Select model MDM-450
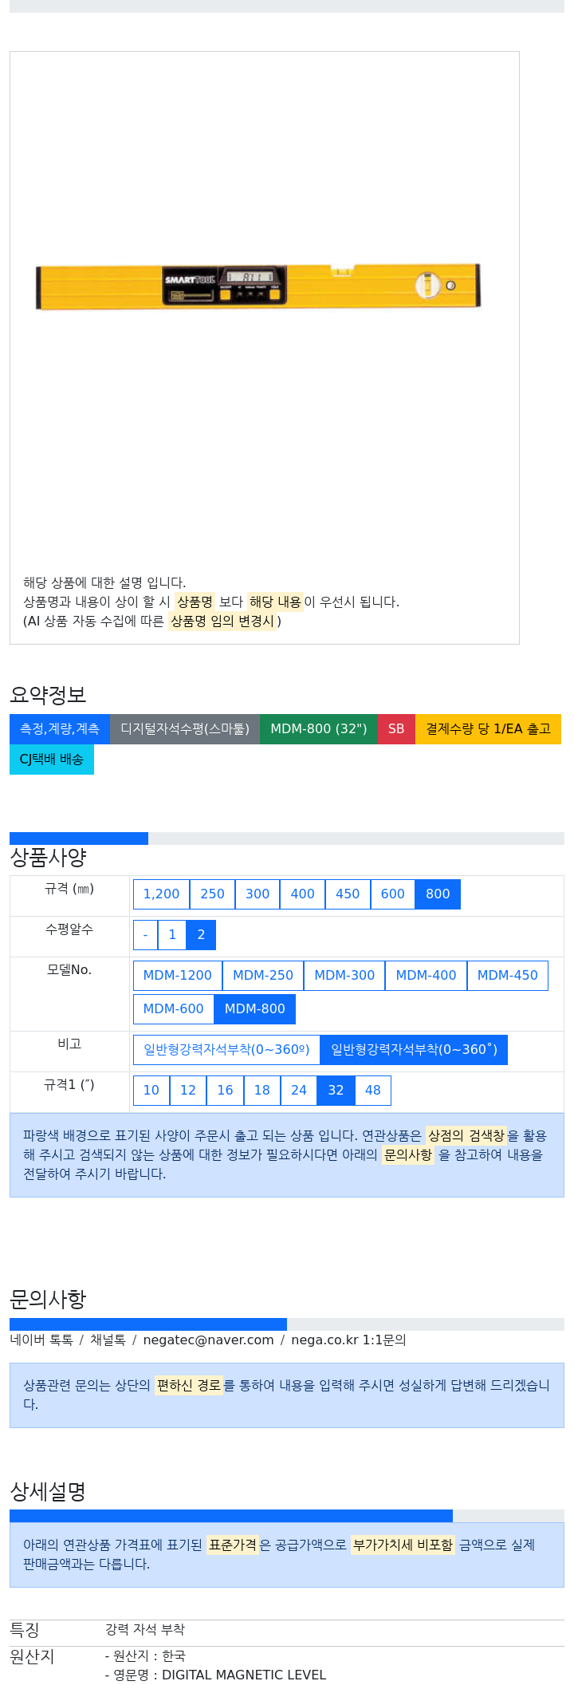Image resolution: width=574 pixels, height=1685 pixels. (507, 975)
